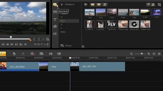Enlarge the preview window
163x91 pixels.
click(48, 39)
